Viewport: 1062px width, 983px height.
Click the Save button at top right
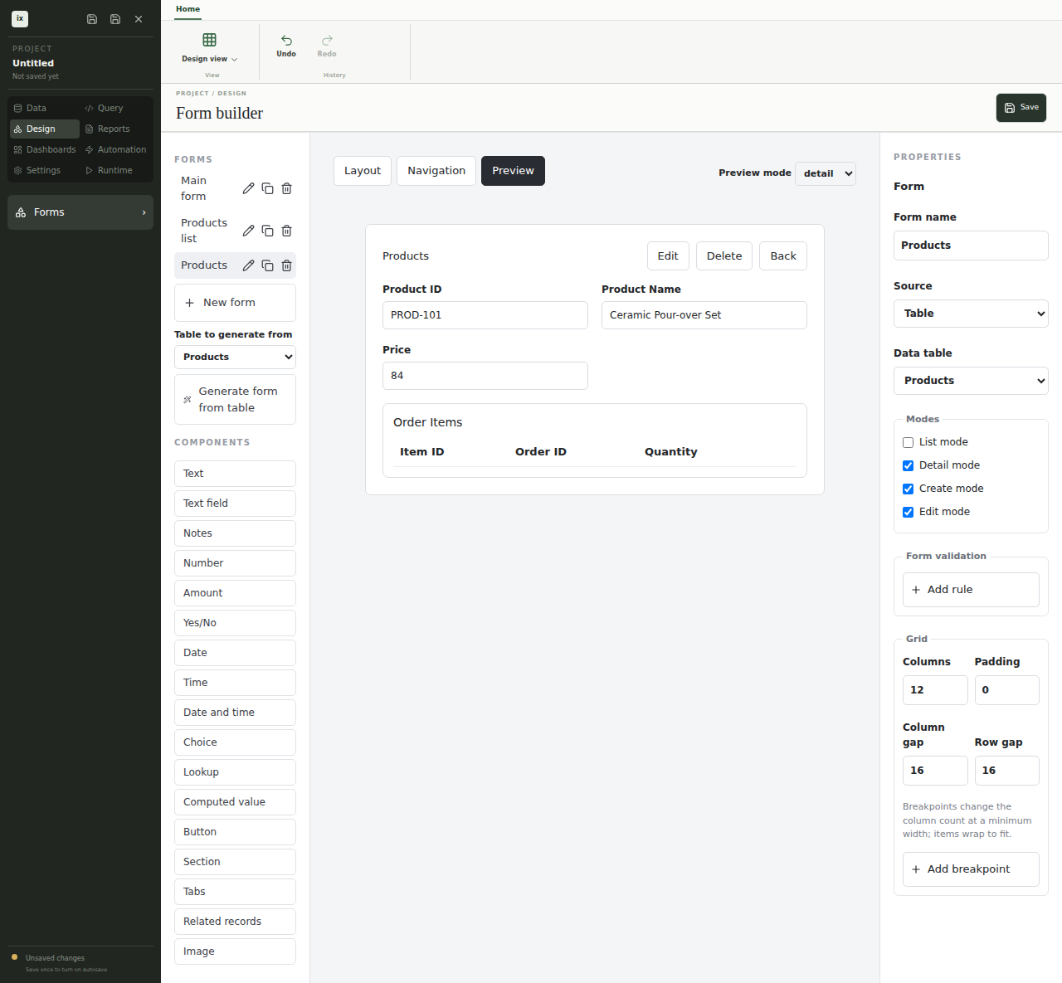pyautogui.click(x=1021, y=108)
